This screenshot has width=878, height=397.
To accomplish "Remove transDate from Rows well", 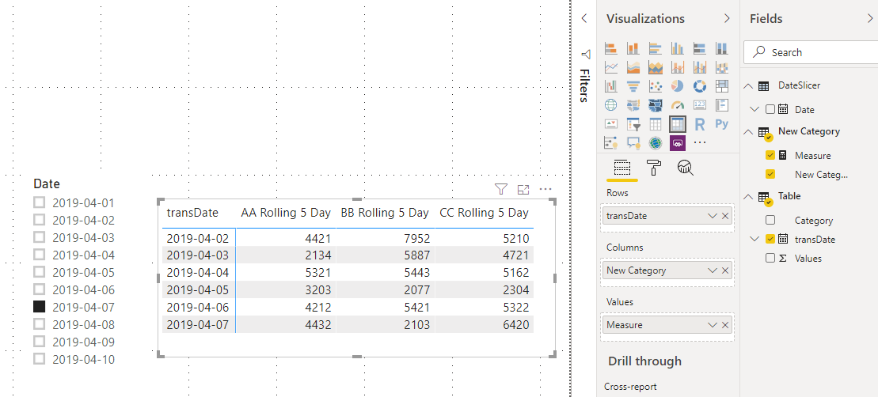I will (725, 216).
